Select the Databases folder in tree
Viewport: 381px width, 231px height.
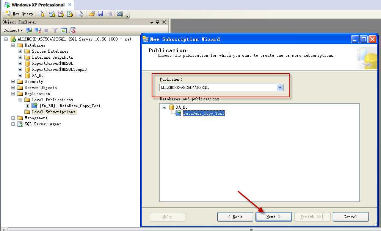[x=35, y=45]
